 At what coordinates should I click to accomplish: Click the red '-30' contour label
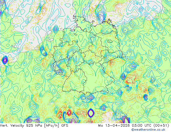pos(132,83)
